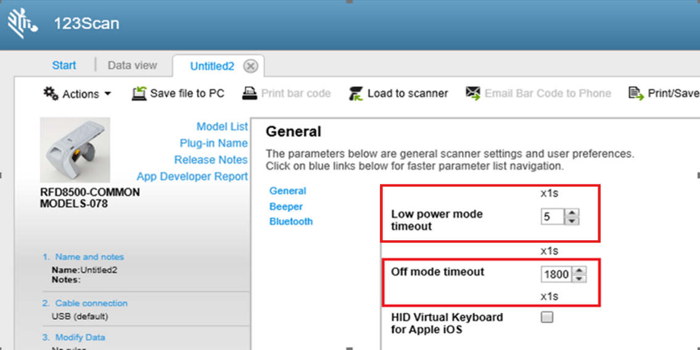Click the Print/Save document icon
The height and width of the screenshot is (350, 700).
pyautogui.click(x=636, y=93)
